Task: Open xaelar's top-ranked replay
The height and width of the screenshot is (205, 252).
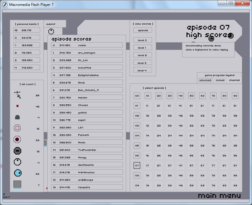Action: (x=87, y=45)
